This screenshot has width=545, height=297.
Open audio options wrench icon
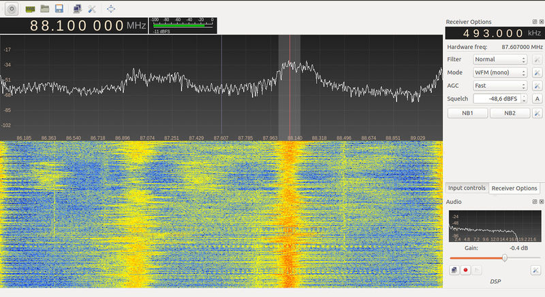[x=536, y=270]
